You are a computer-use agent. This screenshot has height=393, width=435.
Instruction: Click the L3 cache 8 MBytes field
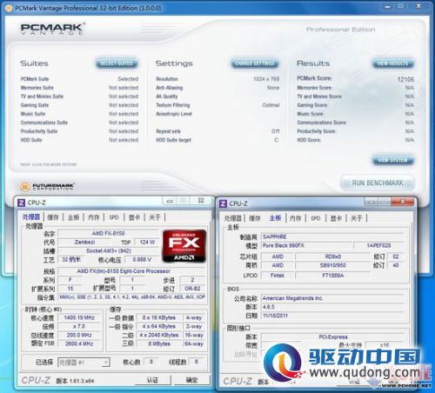point(159,343)
